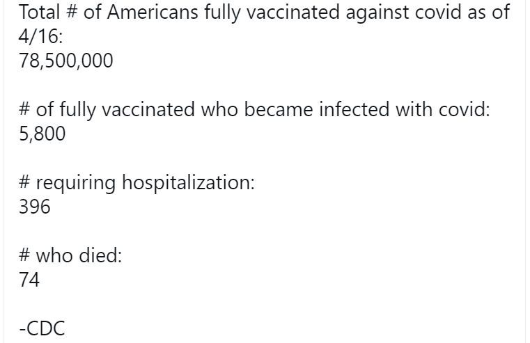Screen dimensions: 530x343
Task: Click the hash symbol before 'requiring'
Action: [24, 183]
